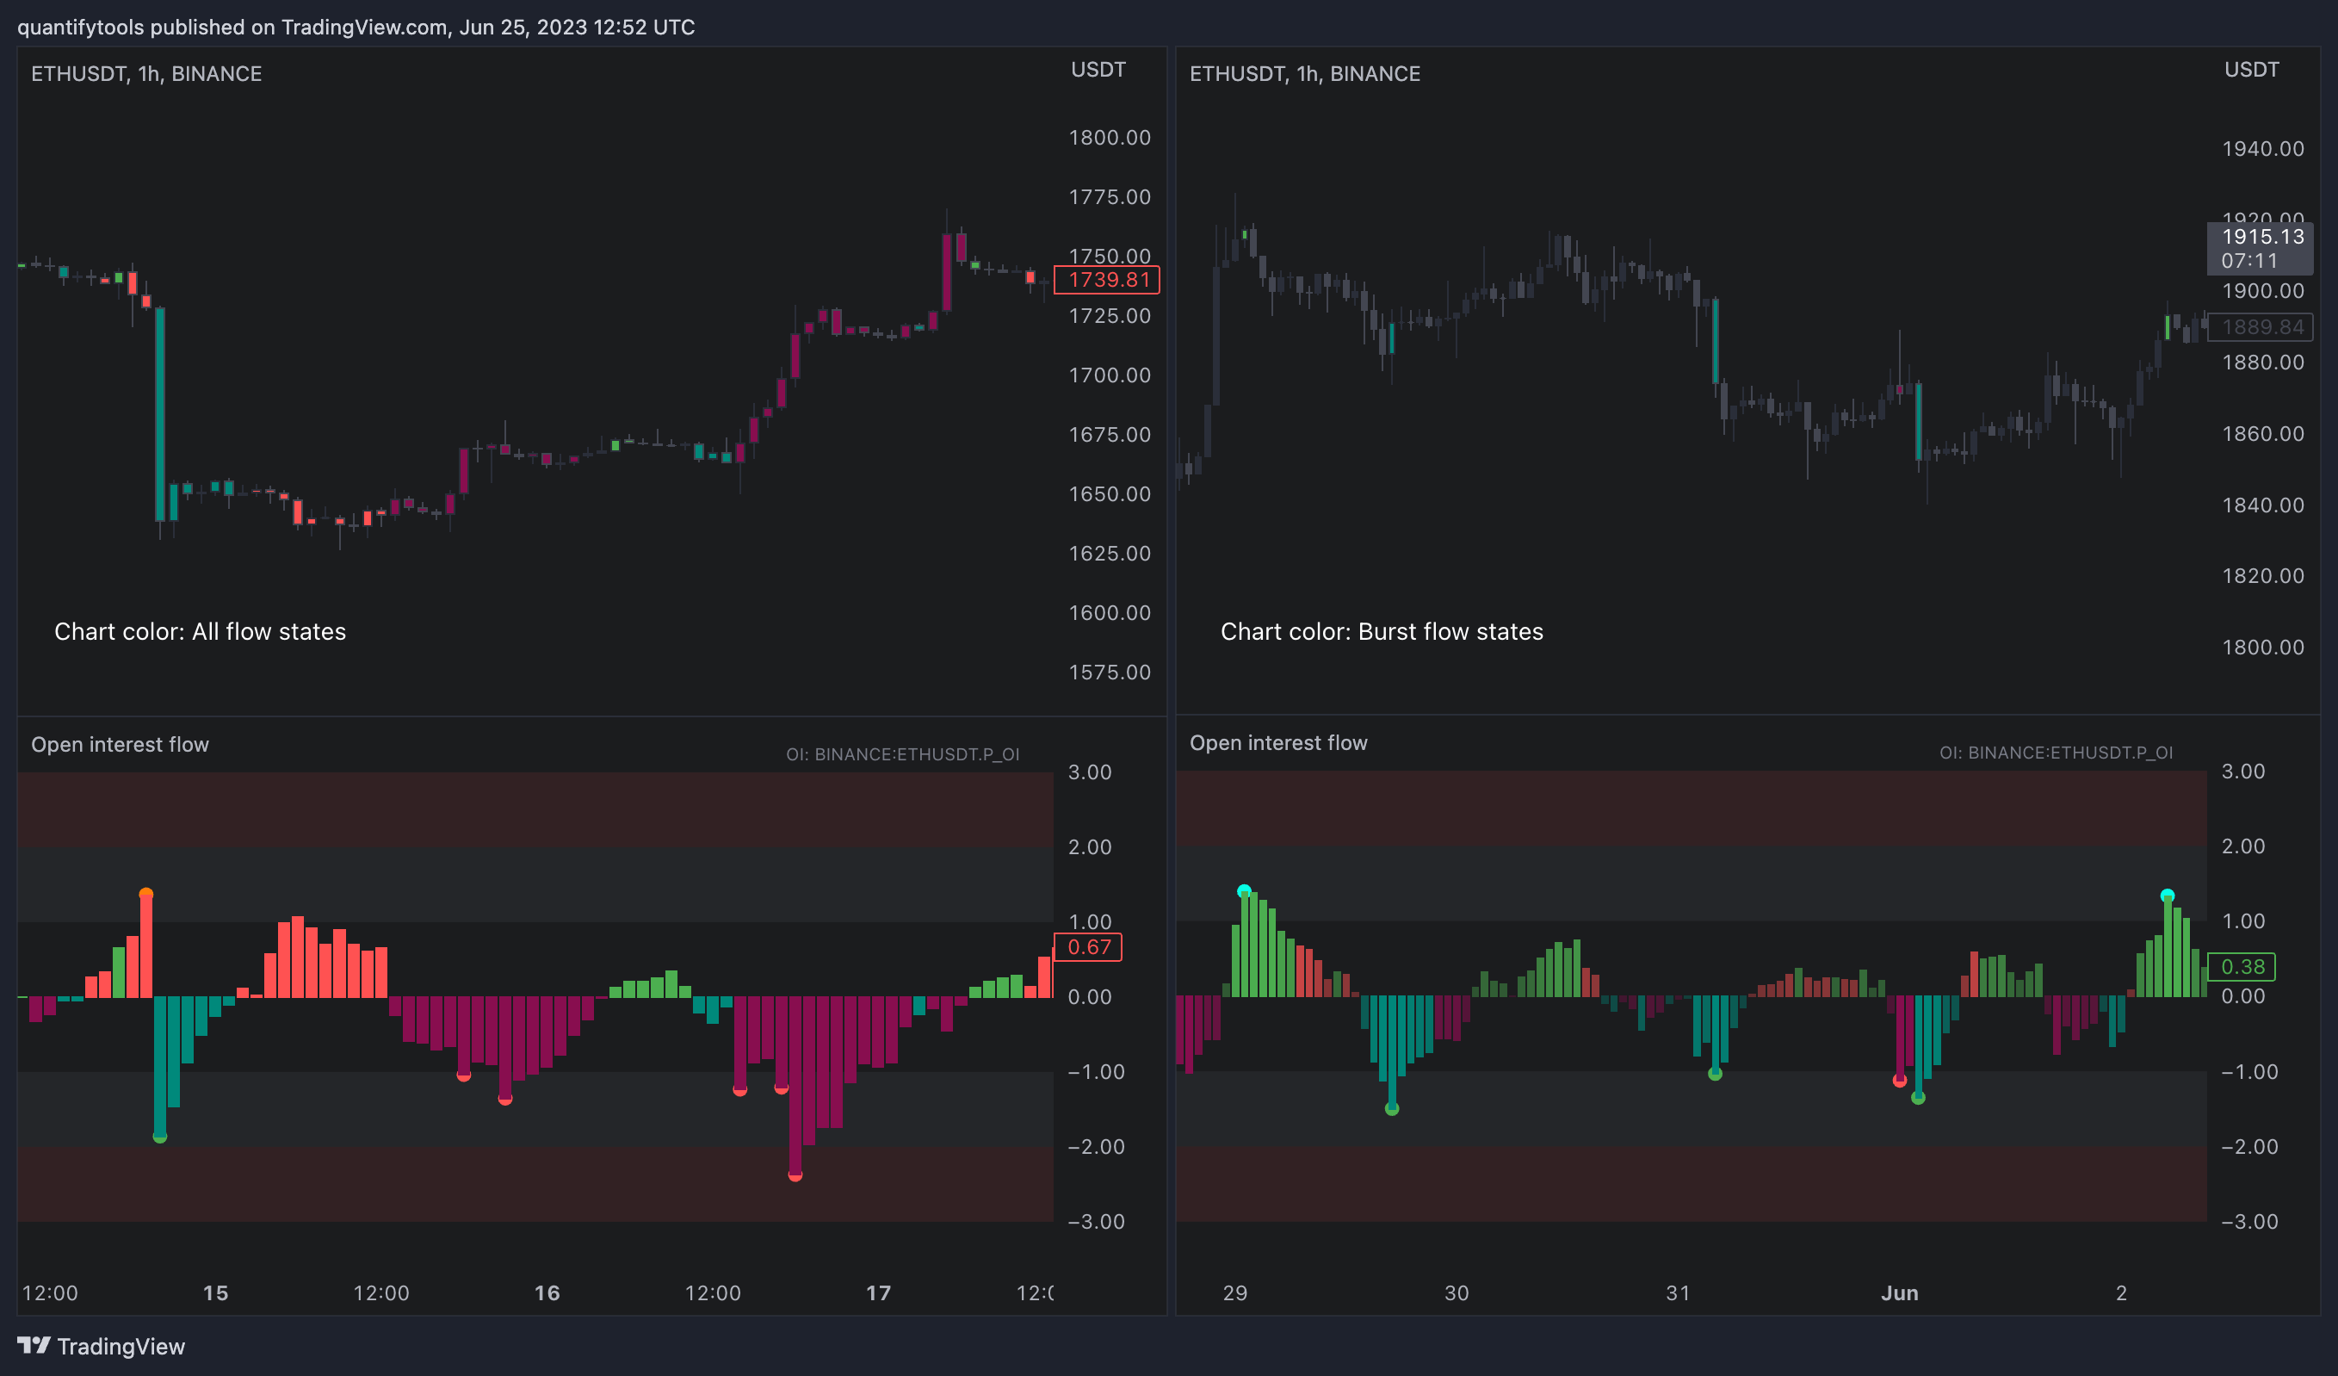2338x1376 pixels.
Task: Click date label 16 on left time axis
Action: click(547, 1292)
